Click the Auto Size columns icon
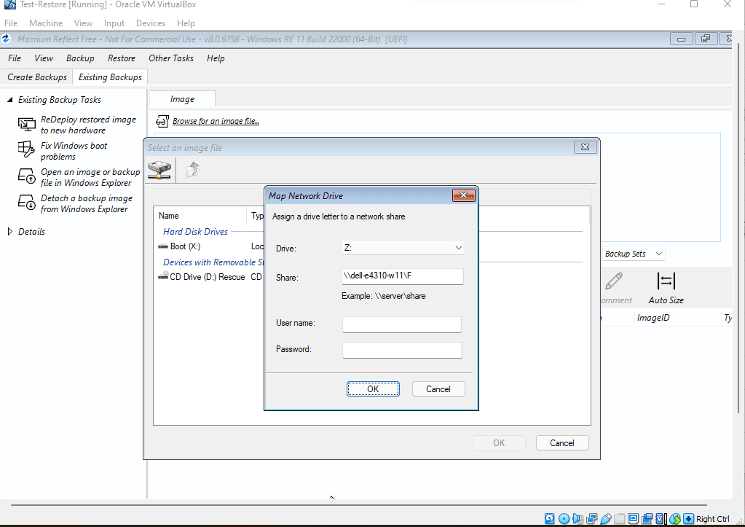 point(666,281)
